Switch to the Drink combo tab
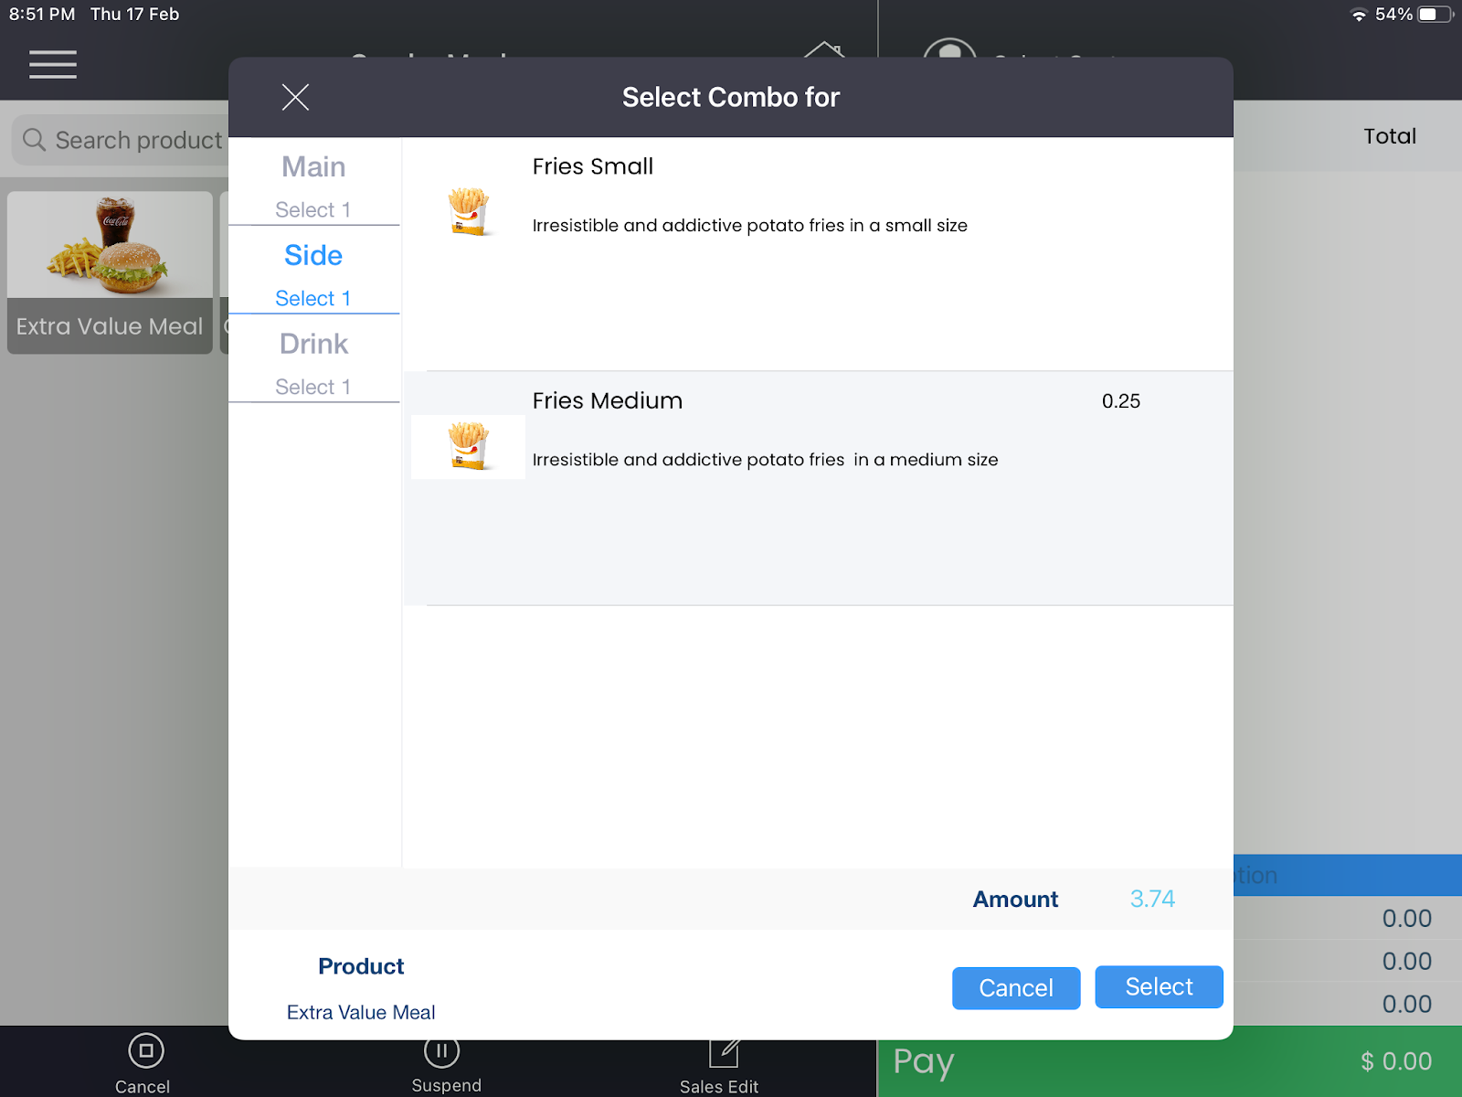The image size is (1462, 1097). tap(313, 359)
